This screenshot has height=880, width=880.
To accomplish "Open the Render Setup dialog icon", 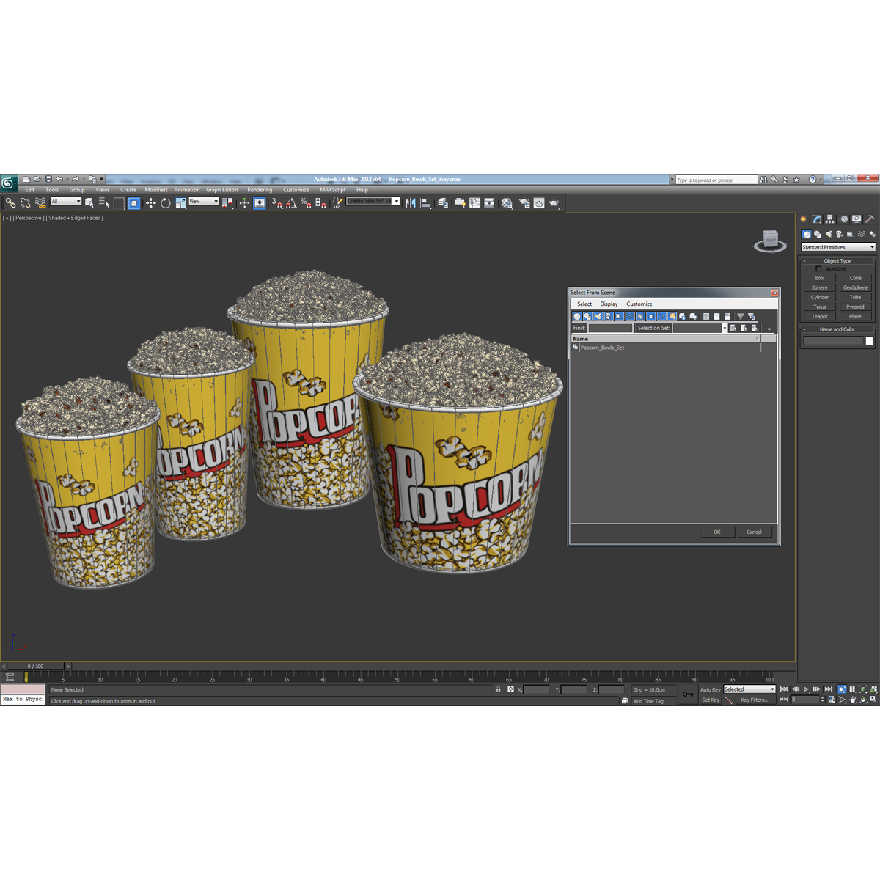I will pos(525,203).
